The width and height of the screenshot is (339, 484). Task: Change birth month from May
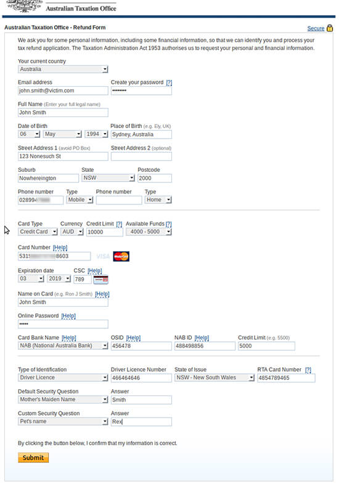click(62, 134)
